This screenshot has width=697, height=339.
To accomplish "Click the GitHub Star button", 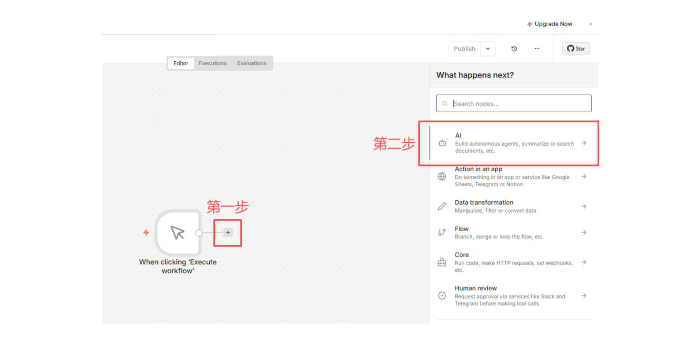I will (576, 48).
